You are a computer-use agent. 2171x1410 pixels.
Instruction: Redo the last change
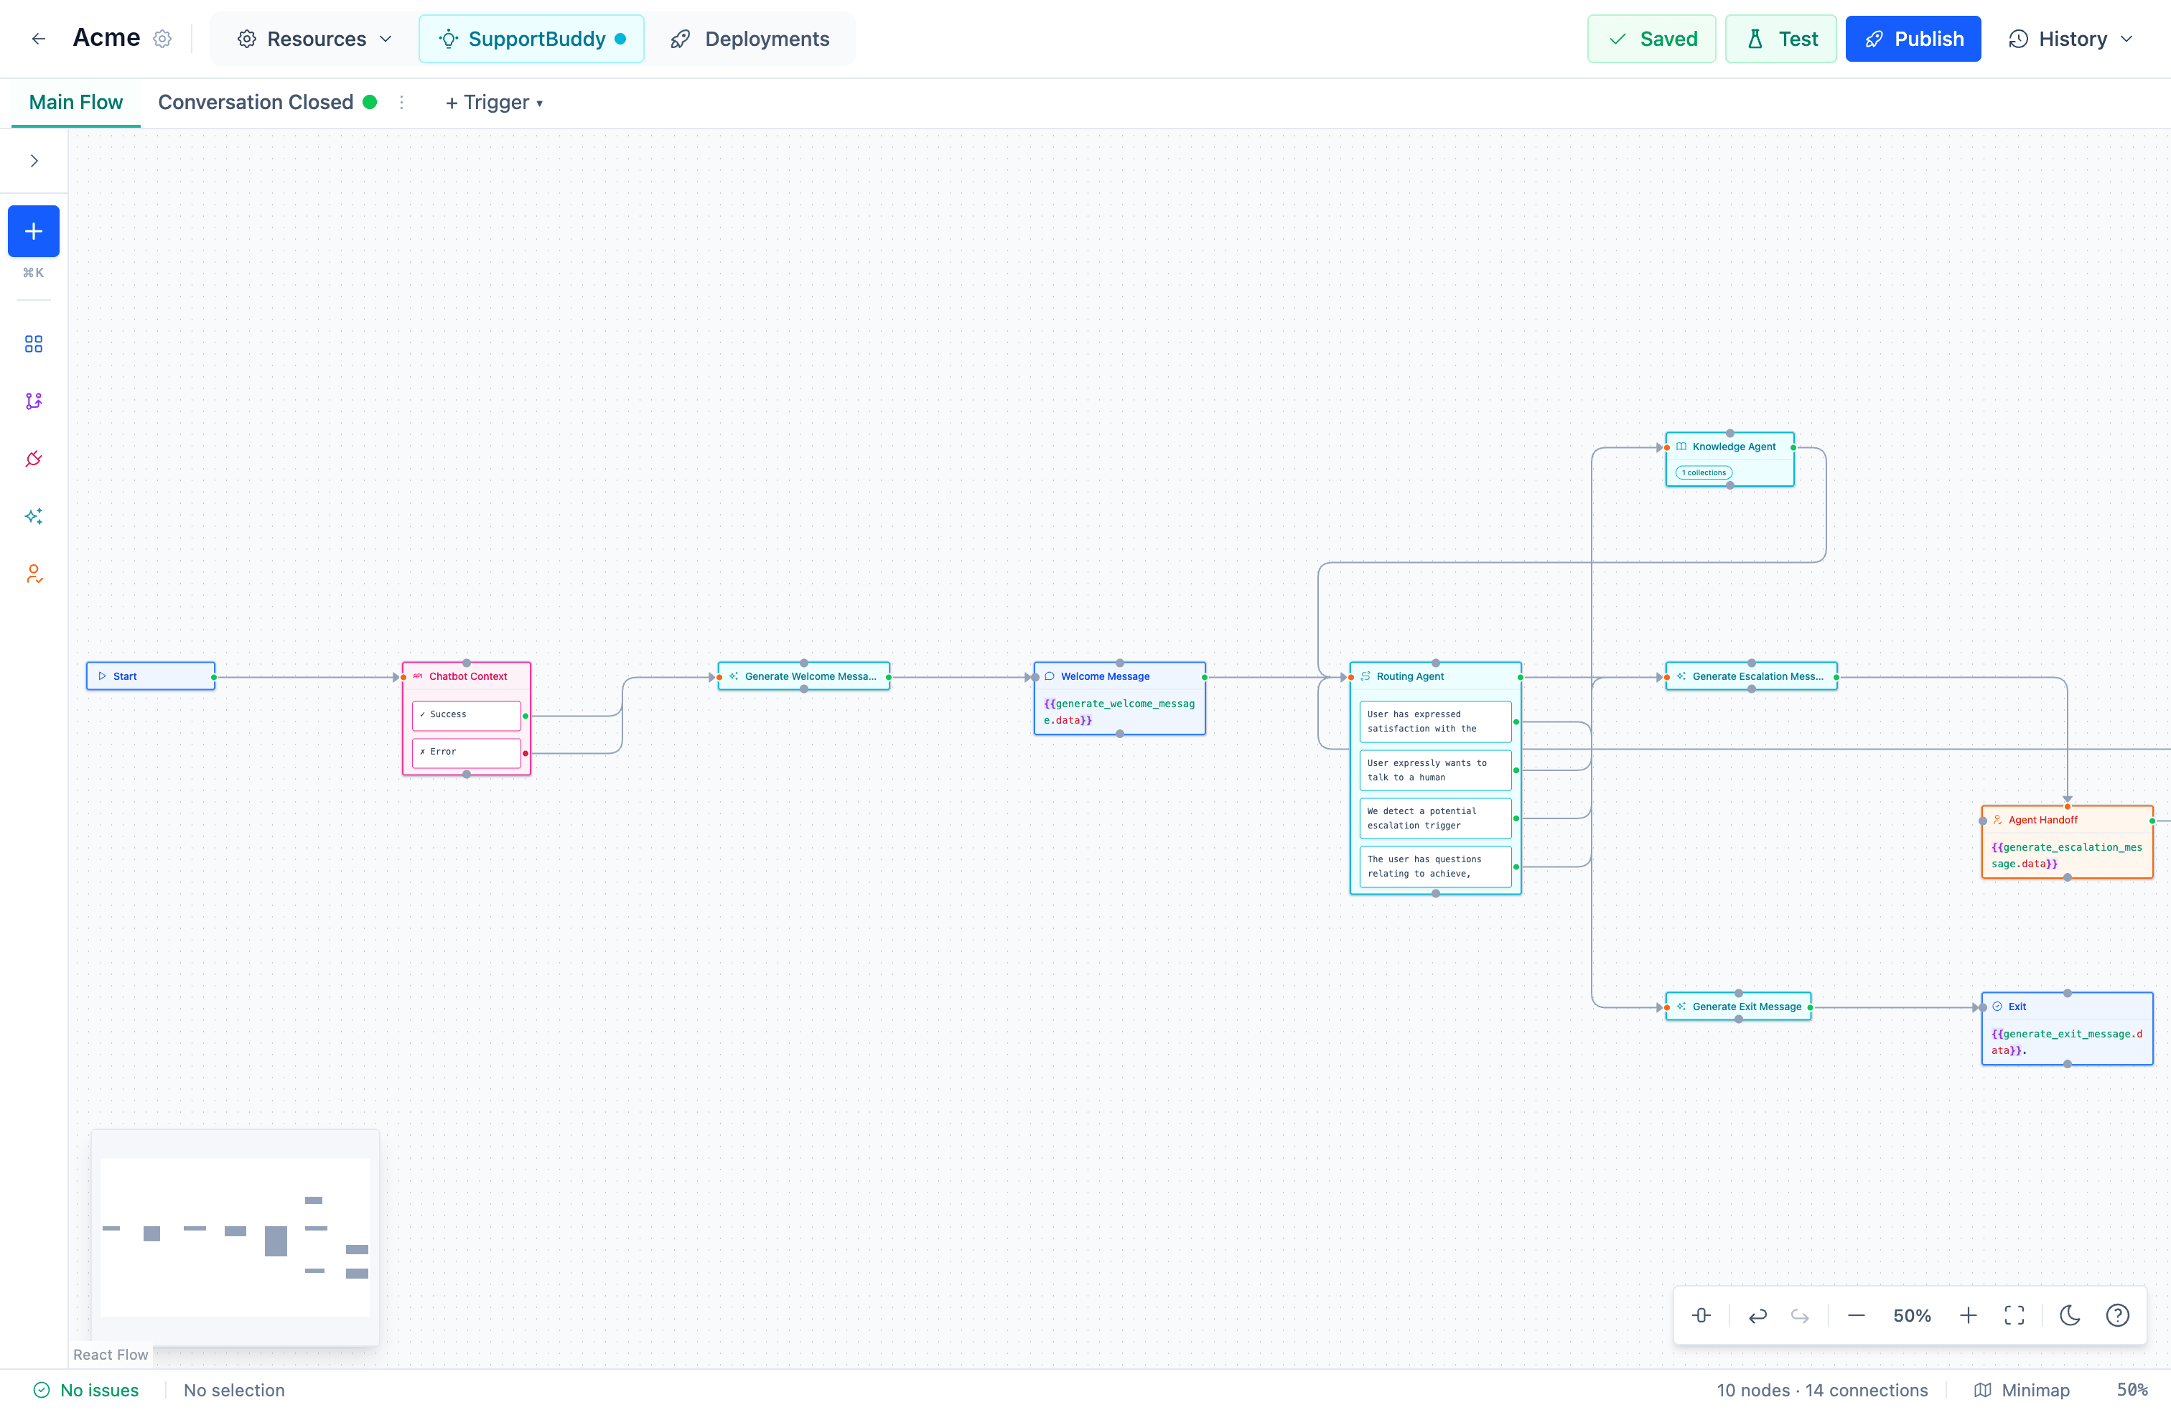pos(1800,1315)
